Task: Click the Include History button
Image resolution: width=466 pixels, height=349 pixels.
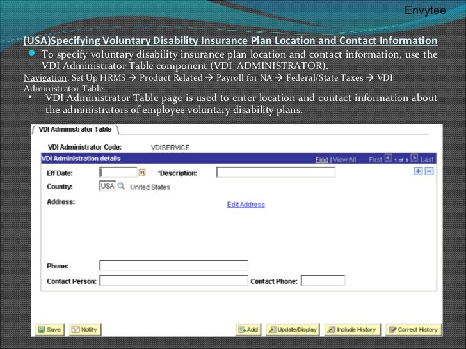Action: [352, 330]
